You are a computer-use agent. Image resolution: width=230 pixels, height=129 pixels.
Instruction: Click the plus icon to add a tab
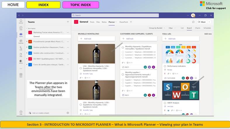[131, 22]
